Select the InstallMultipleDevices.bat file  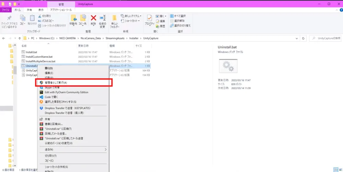[x=40, y=61]
